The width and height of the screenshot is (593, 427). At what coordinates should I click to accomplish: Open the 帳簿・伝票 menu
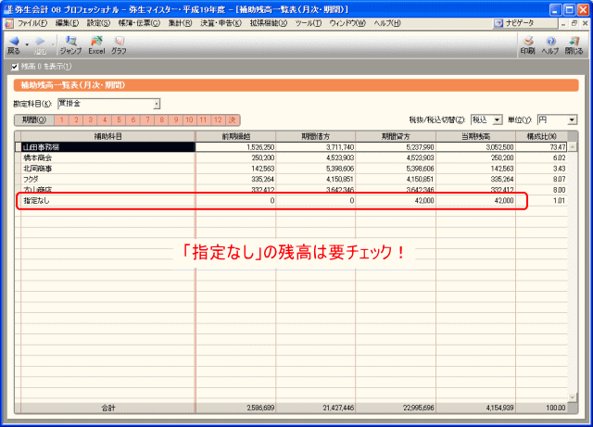click(139, 23)
